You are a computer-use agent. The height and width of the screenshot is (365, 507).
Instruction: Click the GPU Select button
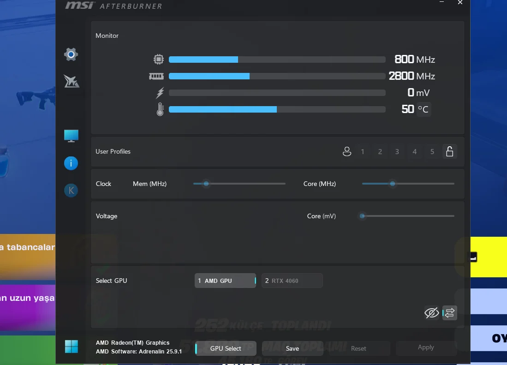226,348
